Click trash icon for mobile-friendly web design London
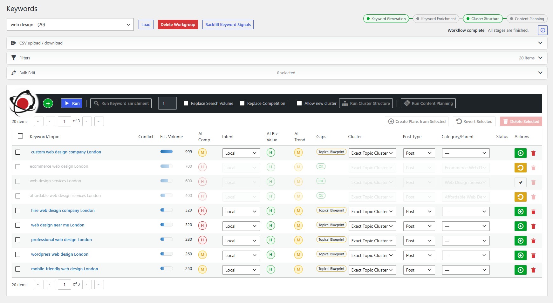 tap(534, 270)
